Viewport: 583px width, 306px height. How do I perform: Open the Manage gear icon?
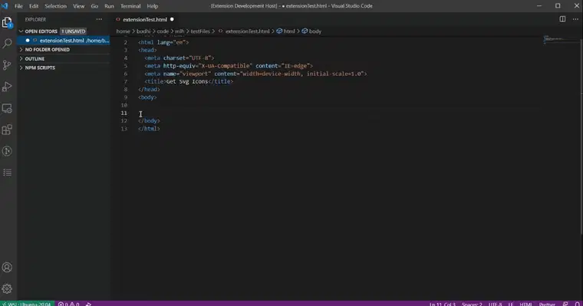7,288
